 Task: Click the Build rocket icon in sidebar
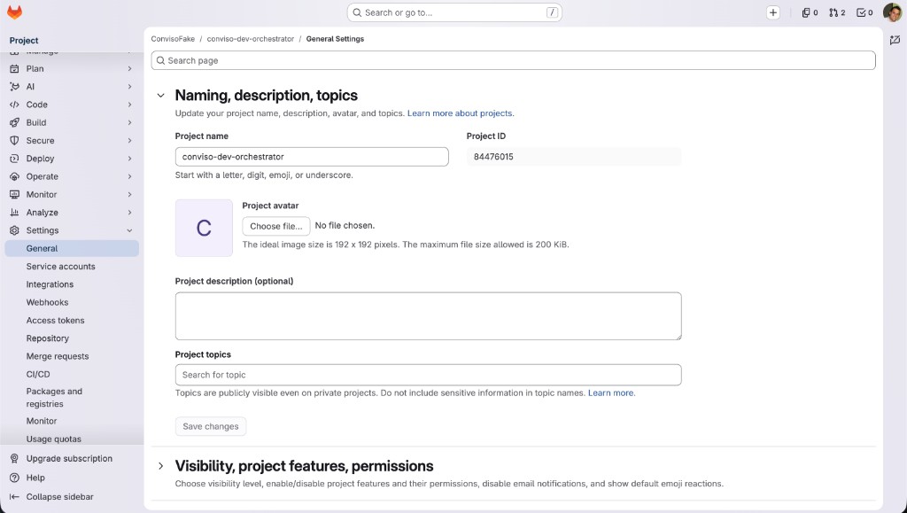(x=14, y=122)
